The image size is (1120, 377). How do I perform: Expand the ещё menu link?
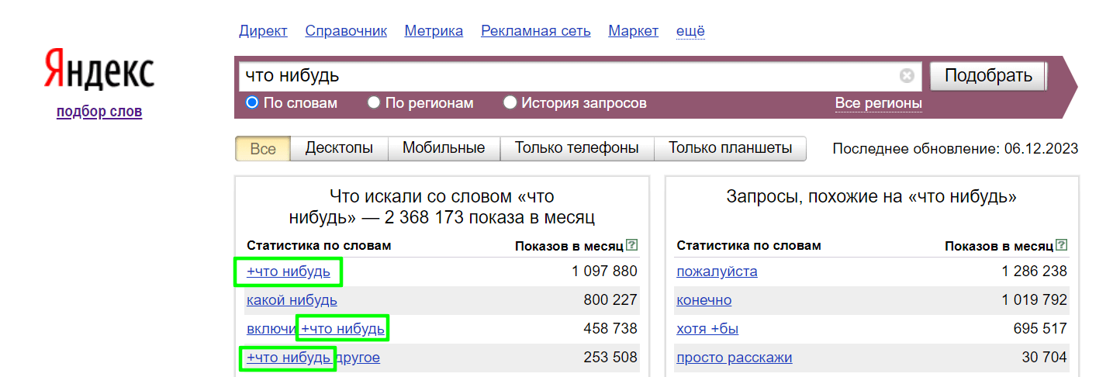pos(690,31)
